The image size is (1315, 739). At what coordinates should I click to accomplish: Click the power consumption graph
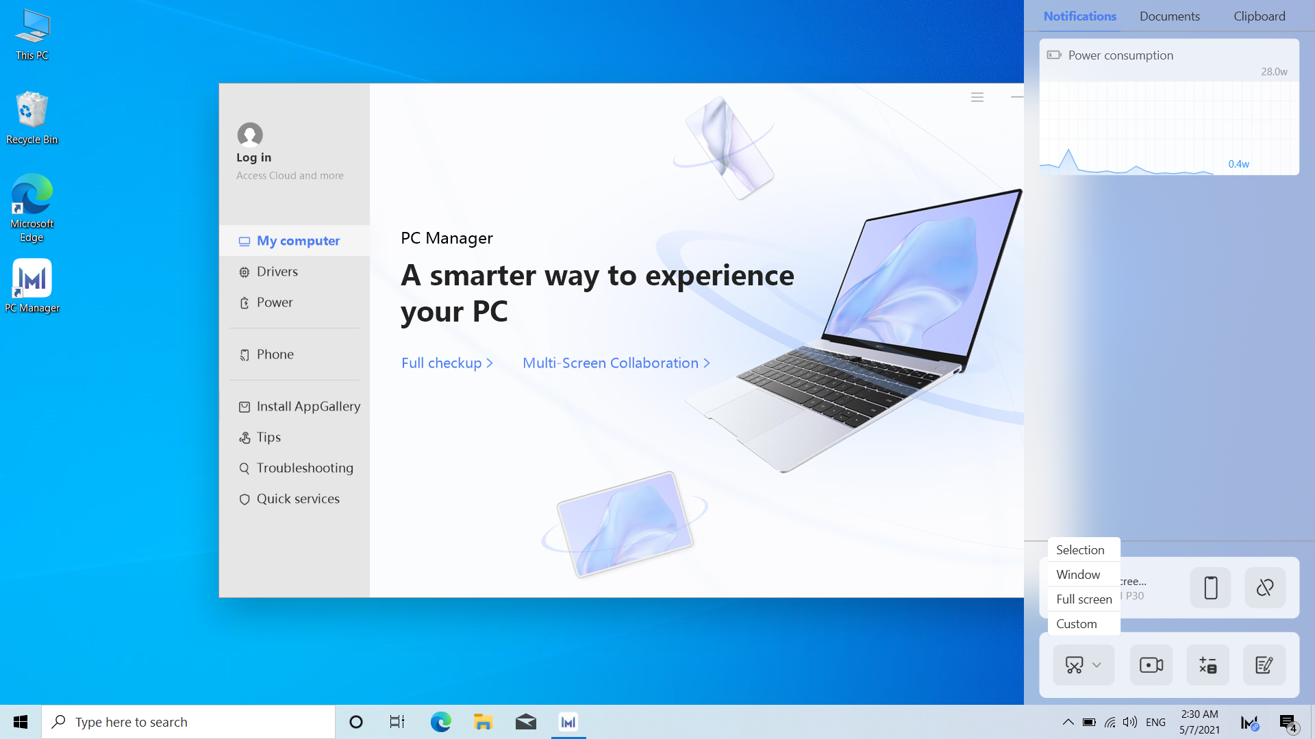[1169, 127]
